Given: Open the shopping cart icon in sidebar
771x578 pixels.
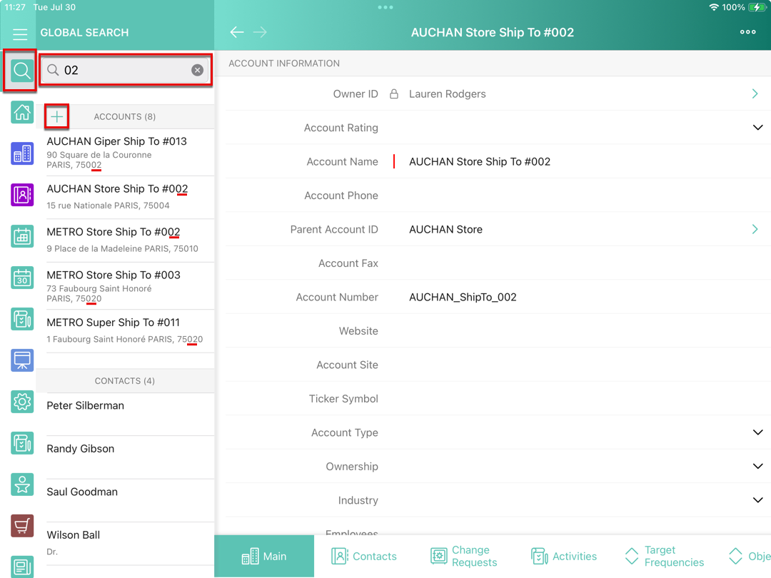Looking at the screenshot, I should pos(22,526).
